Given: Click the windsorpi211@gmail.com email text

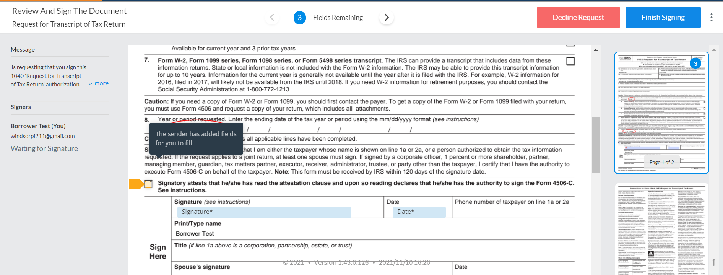Looking at the screenshot, I should (43, 136).
